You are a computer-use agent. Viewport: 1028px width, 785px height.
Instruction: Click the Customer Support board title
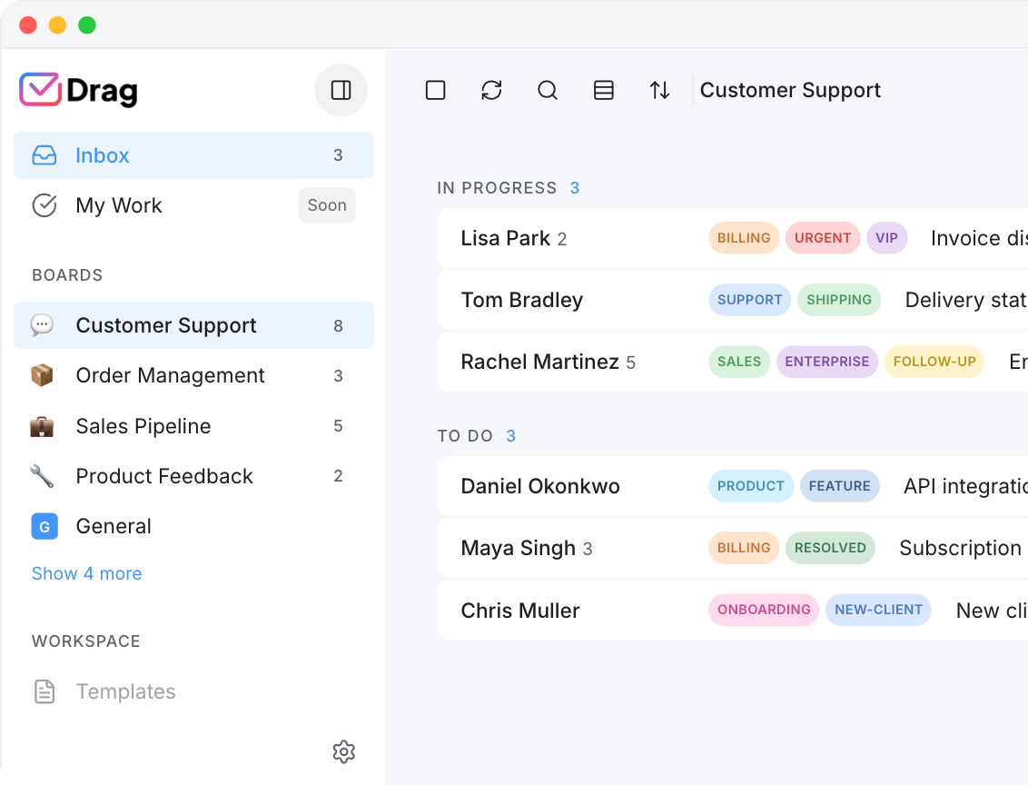coord(790,90)
